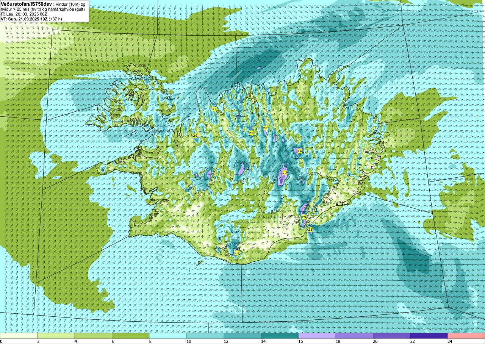Pick the 4–6 m/s green legend swatch
485x344 pixels.
point(93,336)
